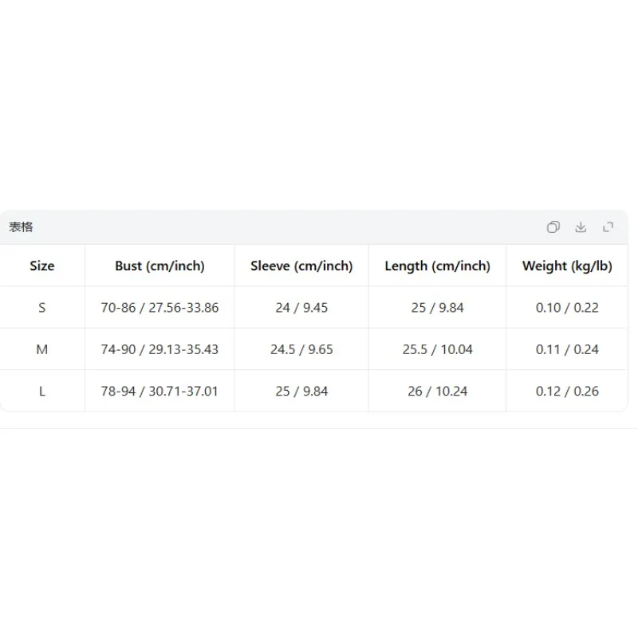Click the 70-86 / 27.56-33.86 bust cell
638x638 pixels.
159,308
